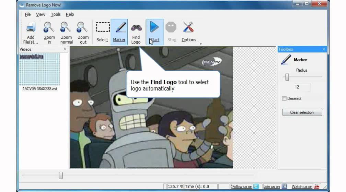Image resolution: width=346 pixels, height=192 pixels.
Task: Open the Tools menu
Action: click(x=56, y=14)
